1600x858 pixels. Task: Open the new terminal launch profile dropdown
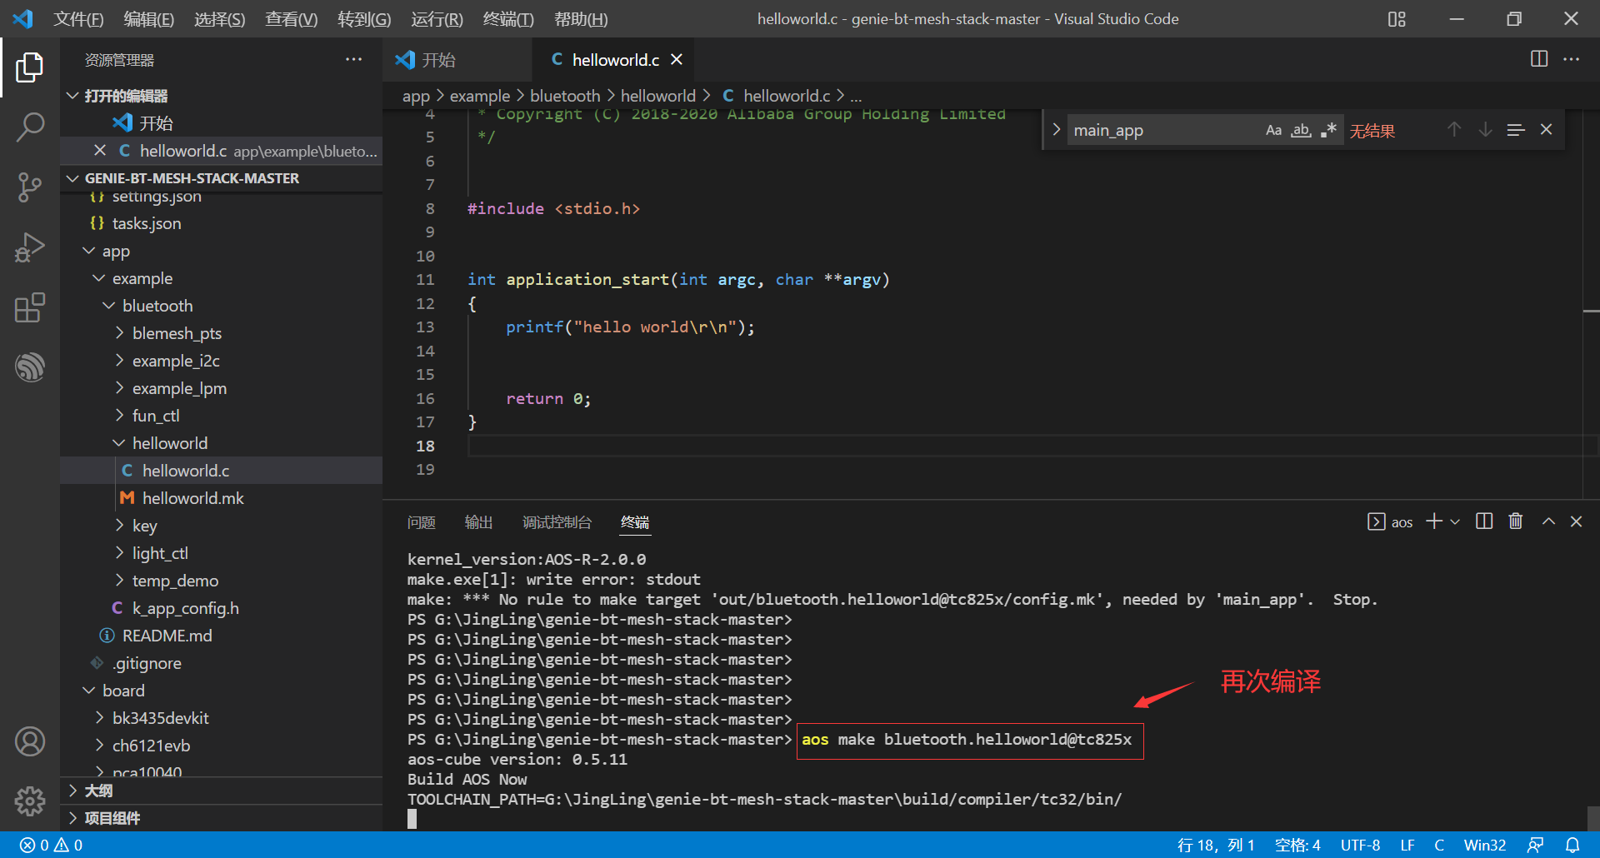click(1455, 521)
